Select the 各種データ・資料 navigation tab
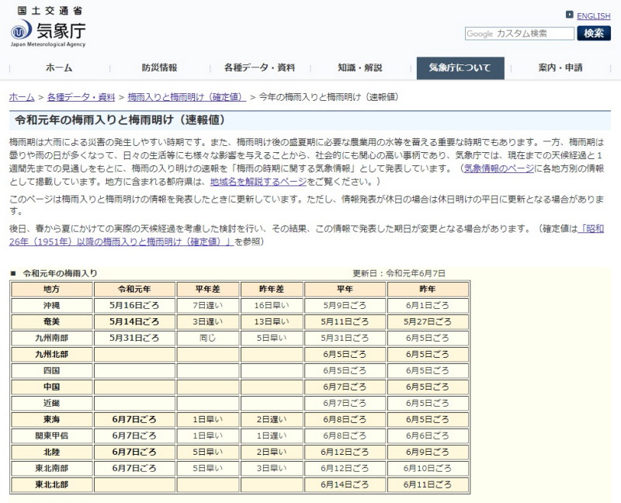 259,68
